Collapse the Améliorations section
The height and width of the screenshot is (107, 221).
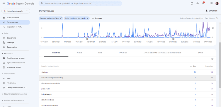tap(3, 74)
